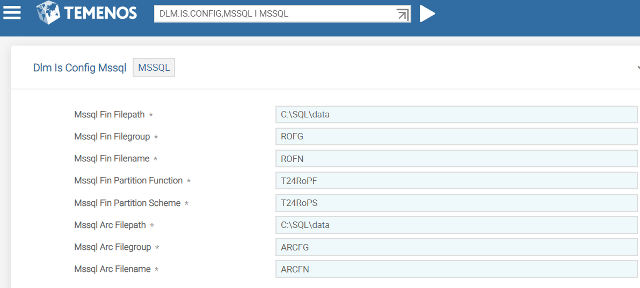This screenshot has height=288, width=640.
Task: Click the Mssql Fin Partition Scheme label
Action: tap(127, 203)
